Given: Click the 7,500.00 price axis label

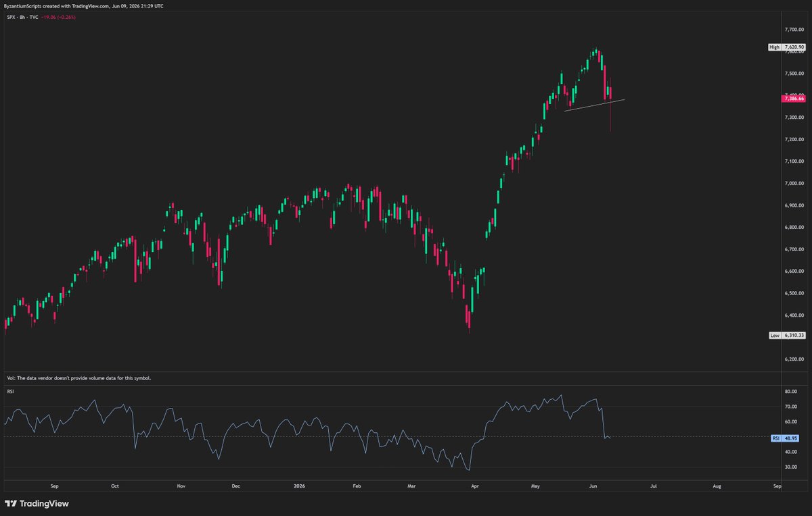Looking at the screenshot, I should click(794, 73).
